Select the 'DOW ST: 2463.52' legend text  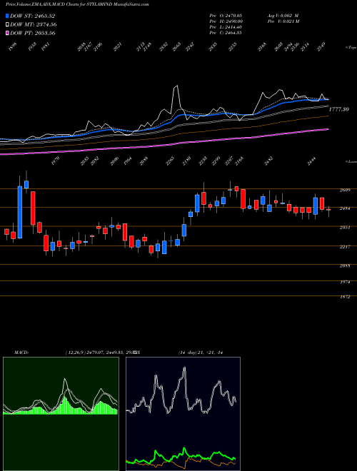32,16
